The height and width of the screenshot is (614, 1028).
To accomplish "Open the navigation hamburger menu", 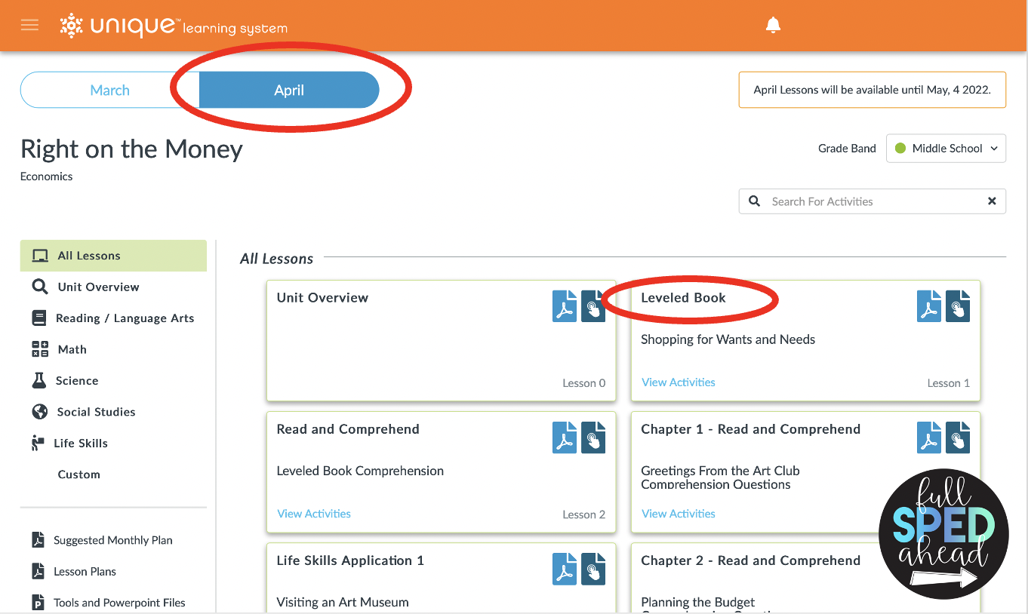I will (29, 24).
